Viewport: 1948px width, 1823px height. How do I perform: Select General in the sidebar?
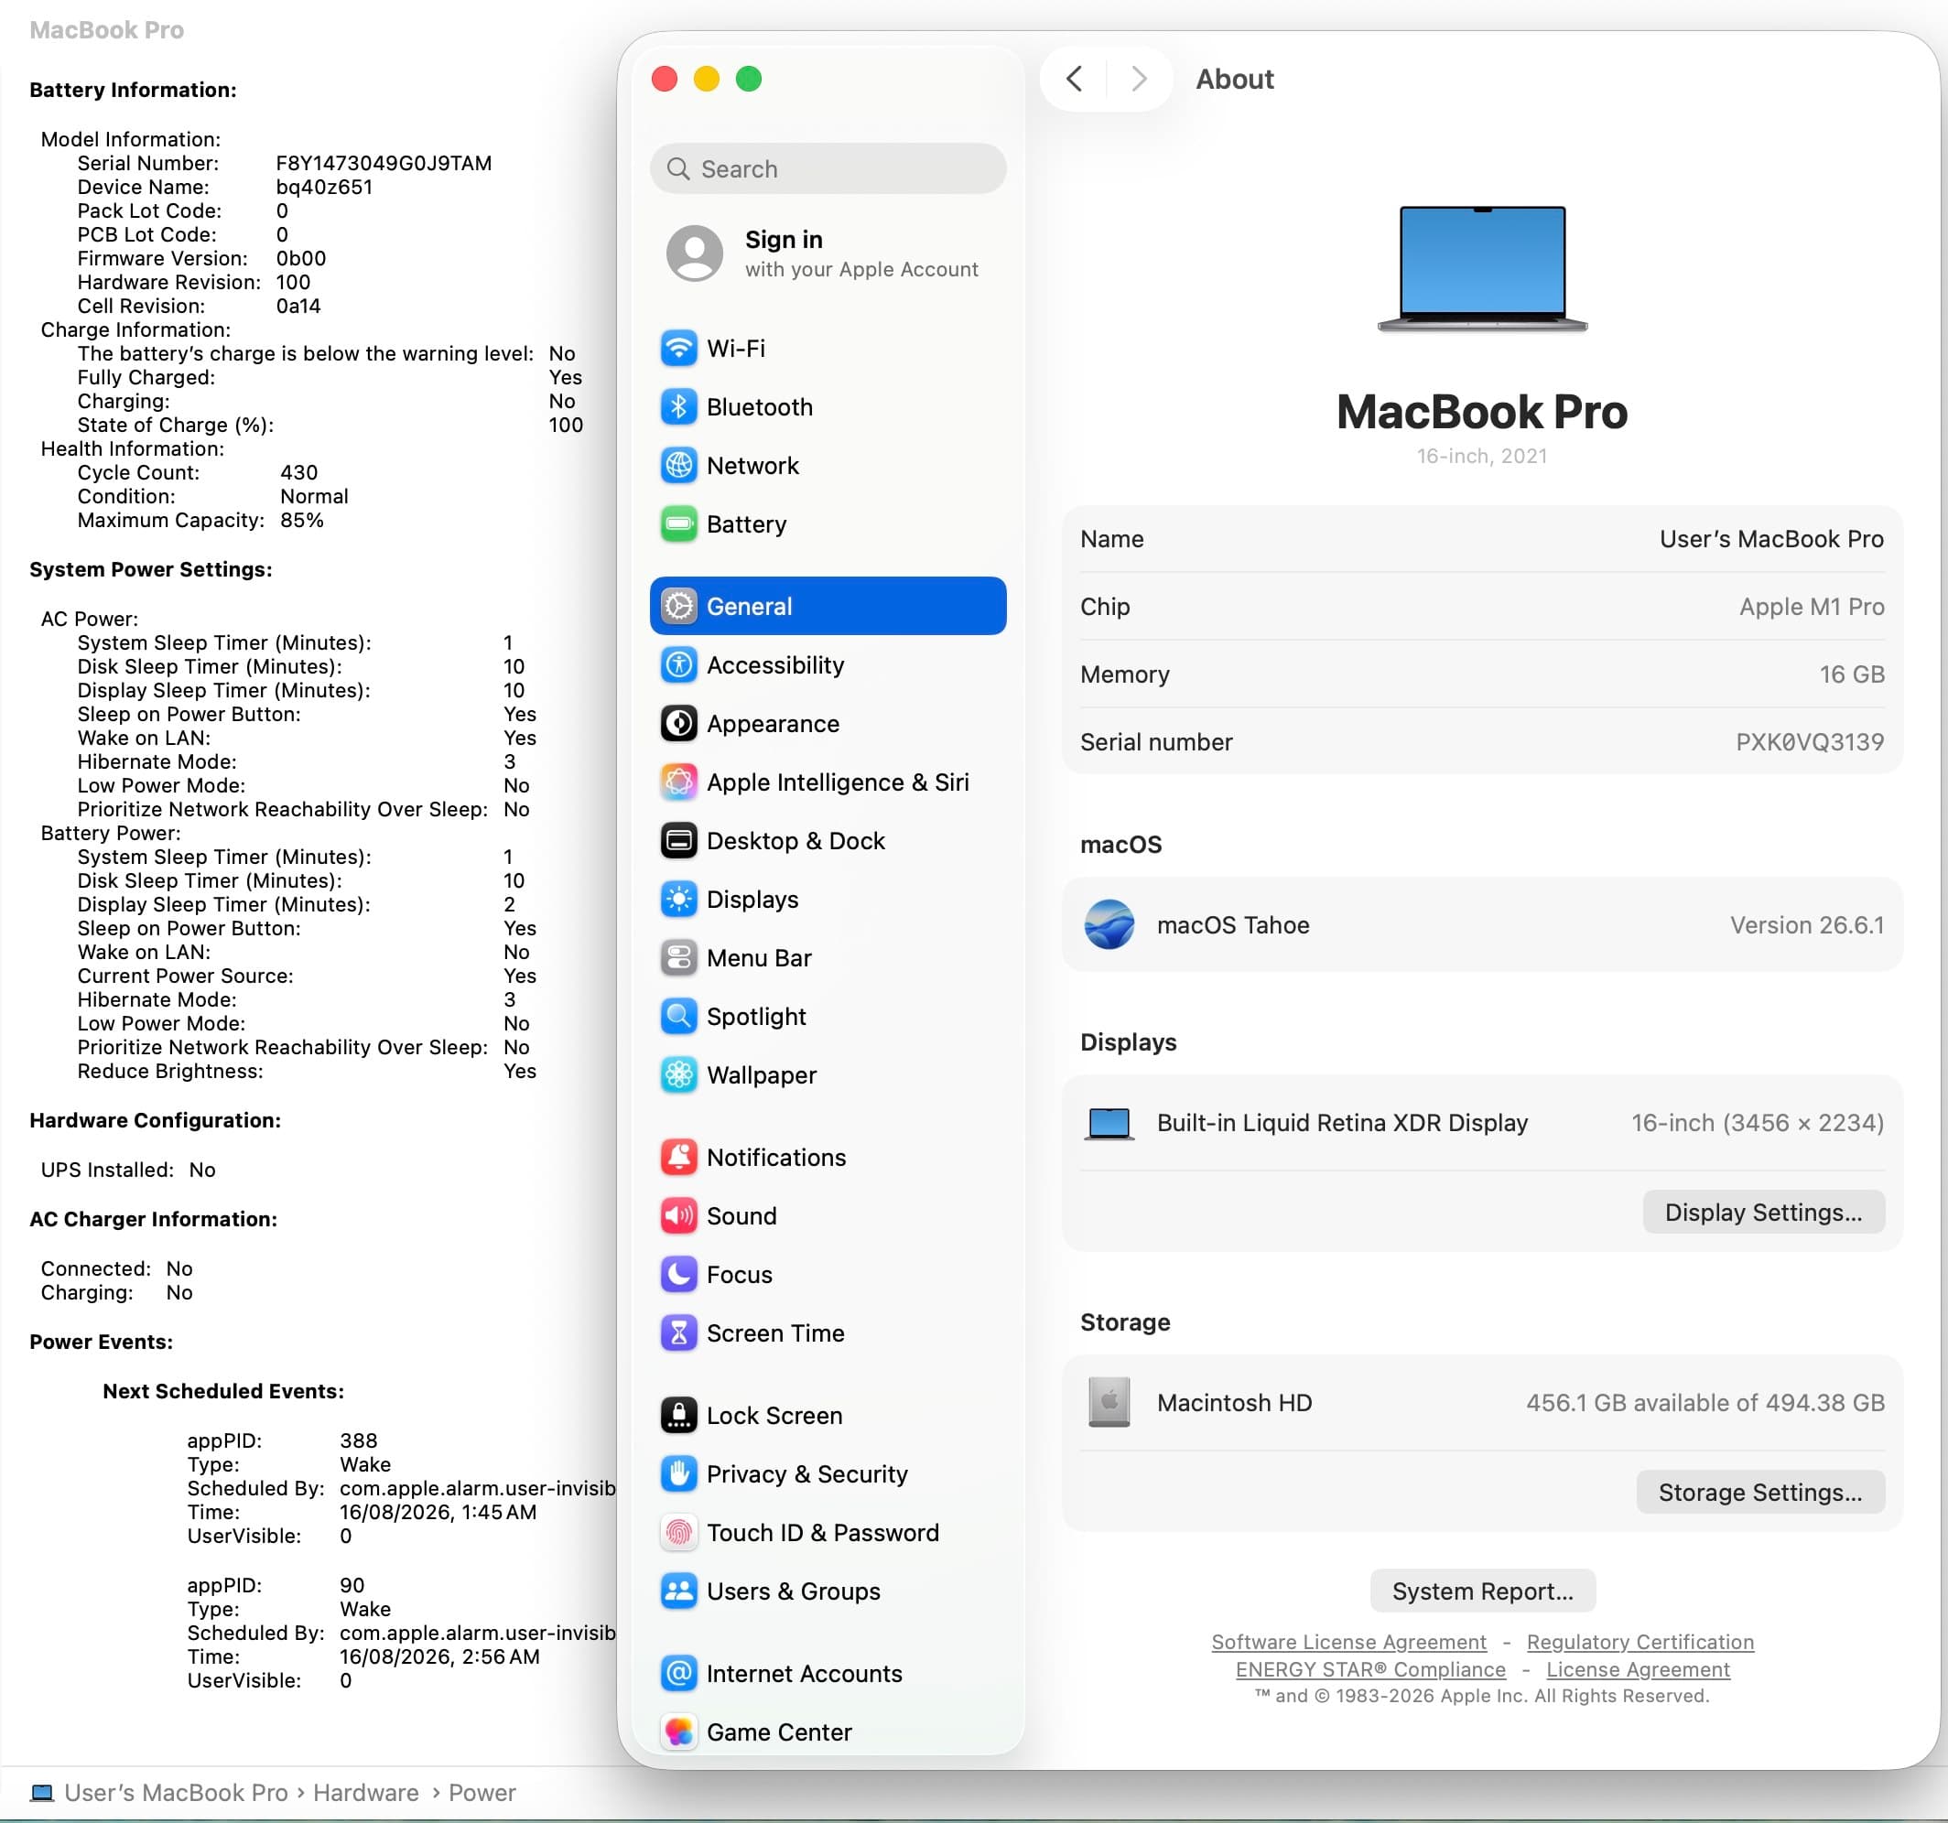[x=827, y=607]
